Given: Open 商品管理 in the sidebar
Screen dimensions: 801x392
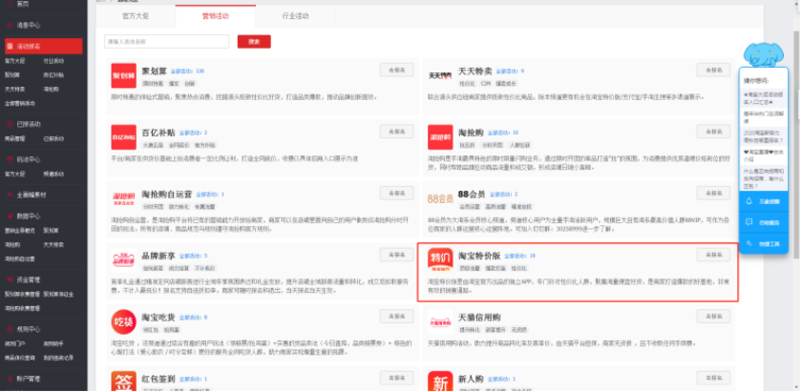Looking at the screenshot, I should [x=14, y=138].
